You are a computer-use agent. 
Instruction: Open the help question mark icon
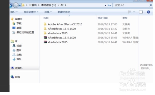click(x=149, y=12)
